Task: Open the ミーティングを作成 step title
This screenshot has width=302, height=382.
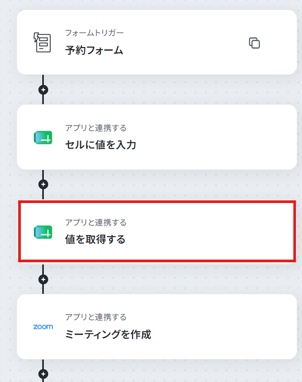Action: pos(108,334)
